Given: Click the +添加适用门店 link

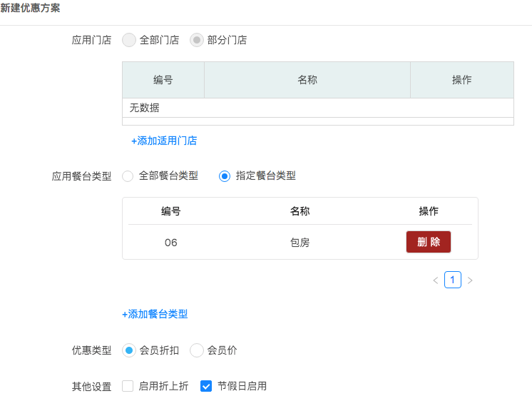Looking at the screenshot, I should [164, 141].
